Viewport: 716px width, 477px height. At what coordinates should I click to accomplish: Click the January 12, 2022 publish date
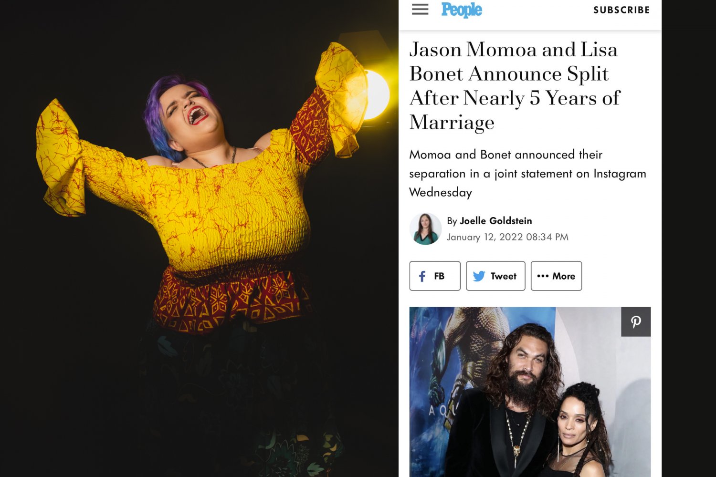pyautogui.click(x=507, y=237)
